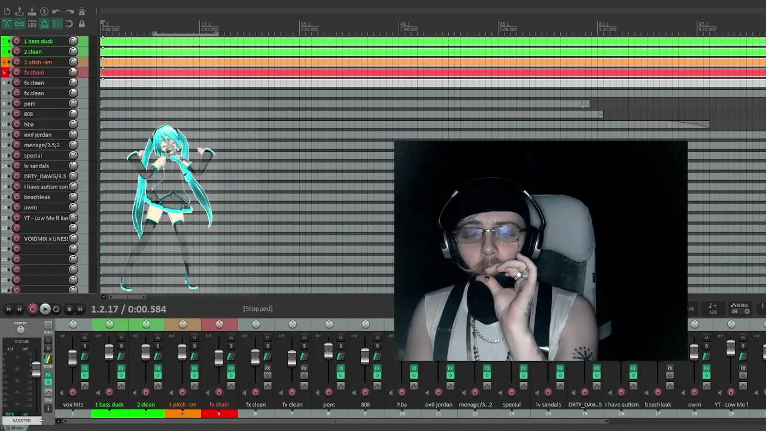
Task: Mute the 2 clean mixer strip
Action: point(157,338)
